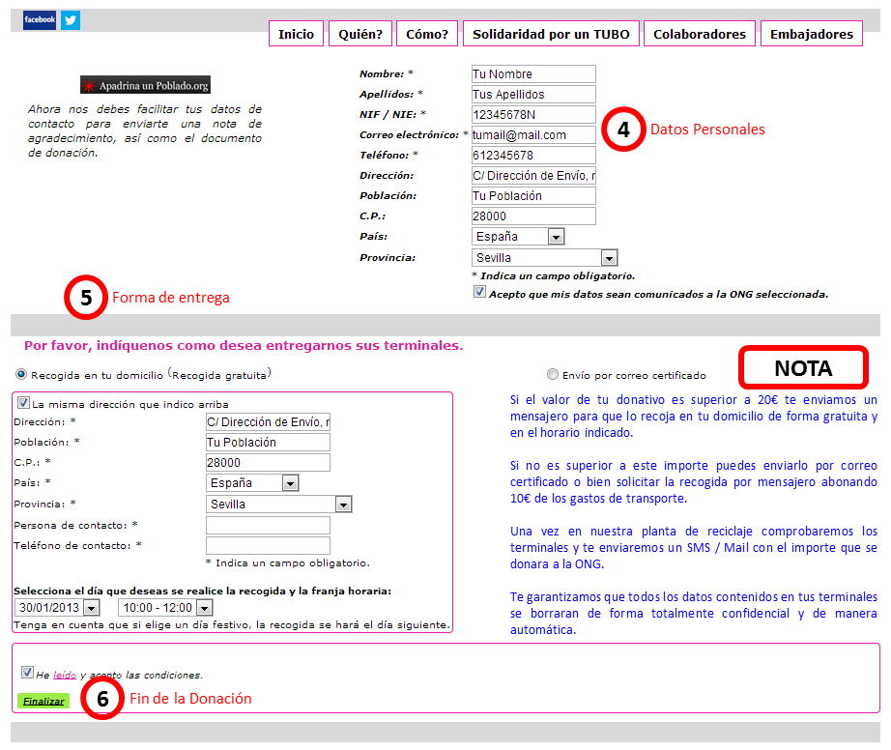Uncheck La misma dirección que indico arriba
Viewport: 891px width, 750px height.
(x=23, y=403)
